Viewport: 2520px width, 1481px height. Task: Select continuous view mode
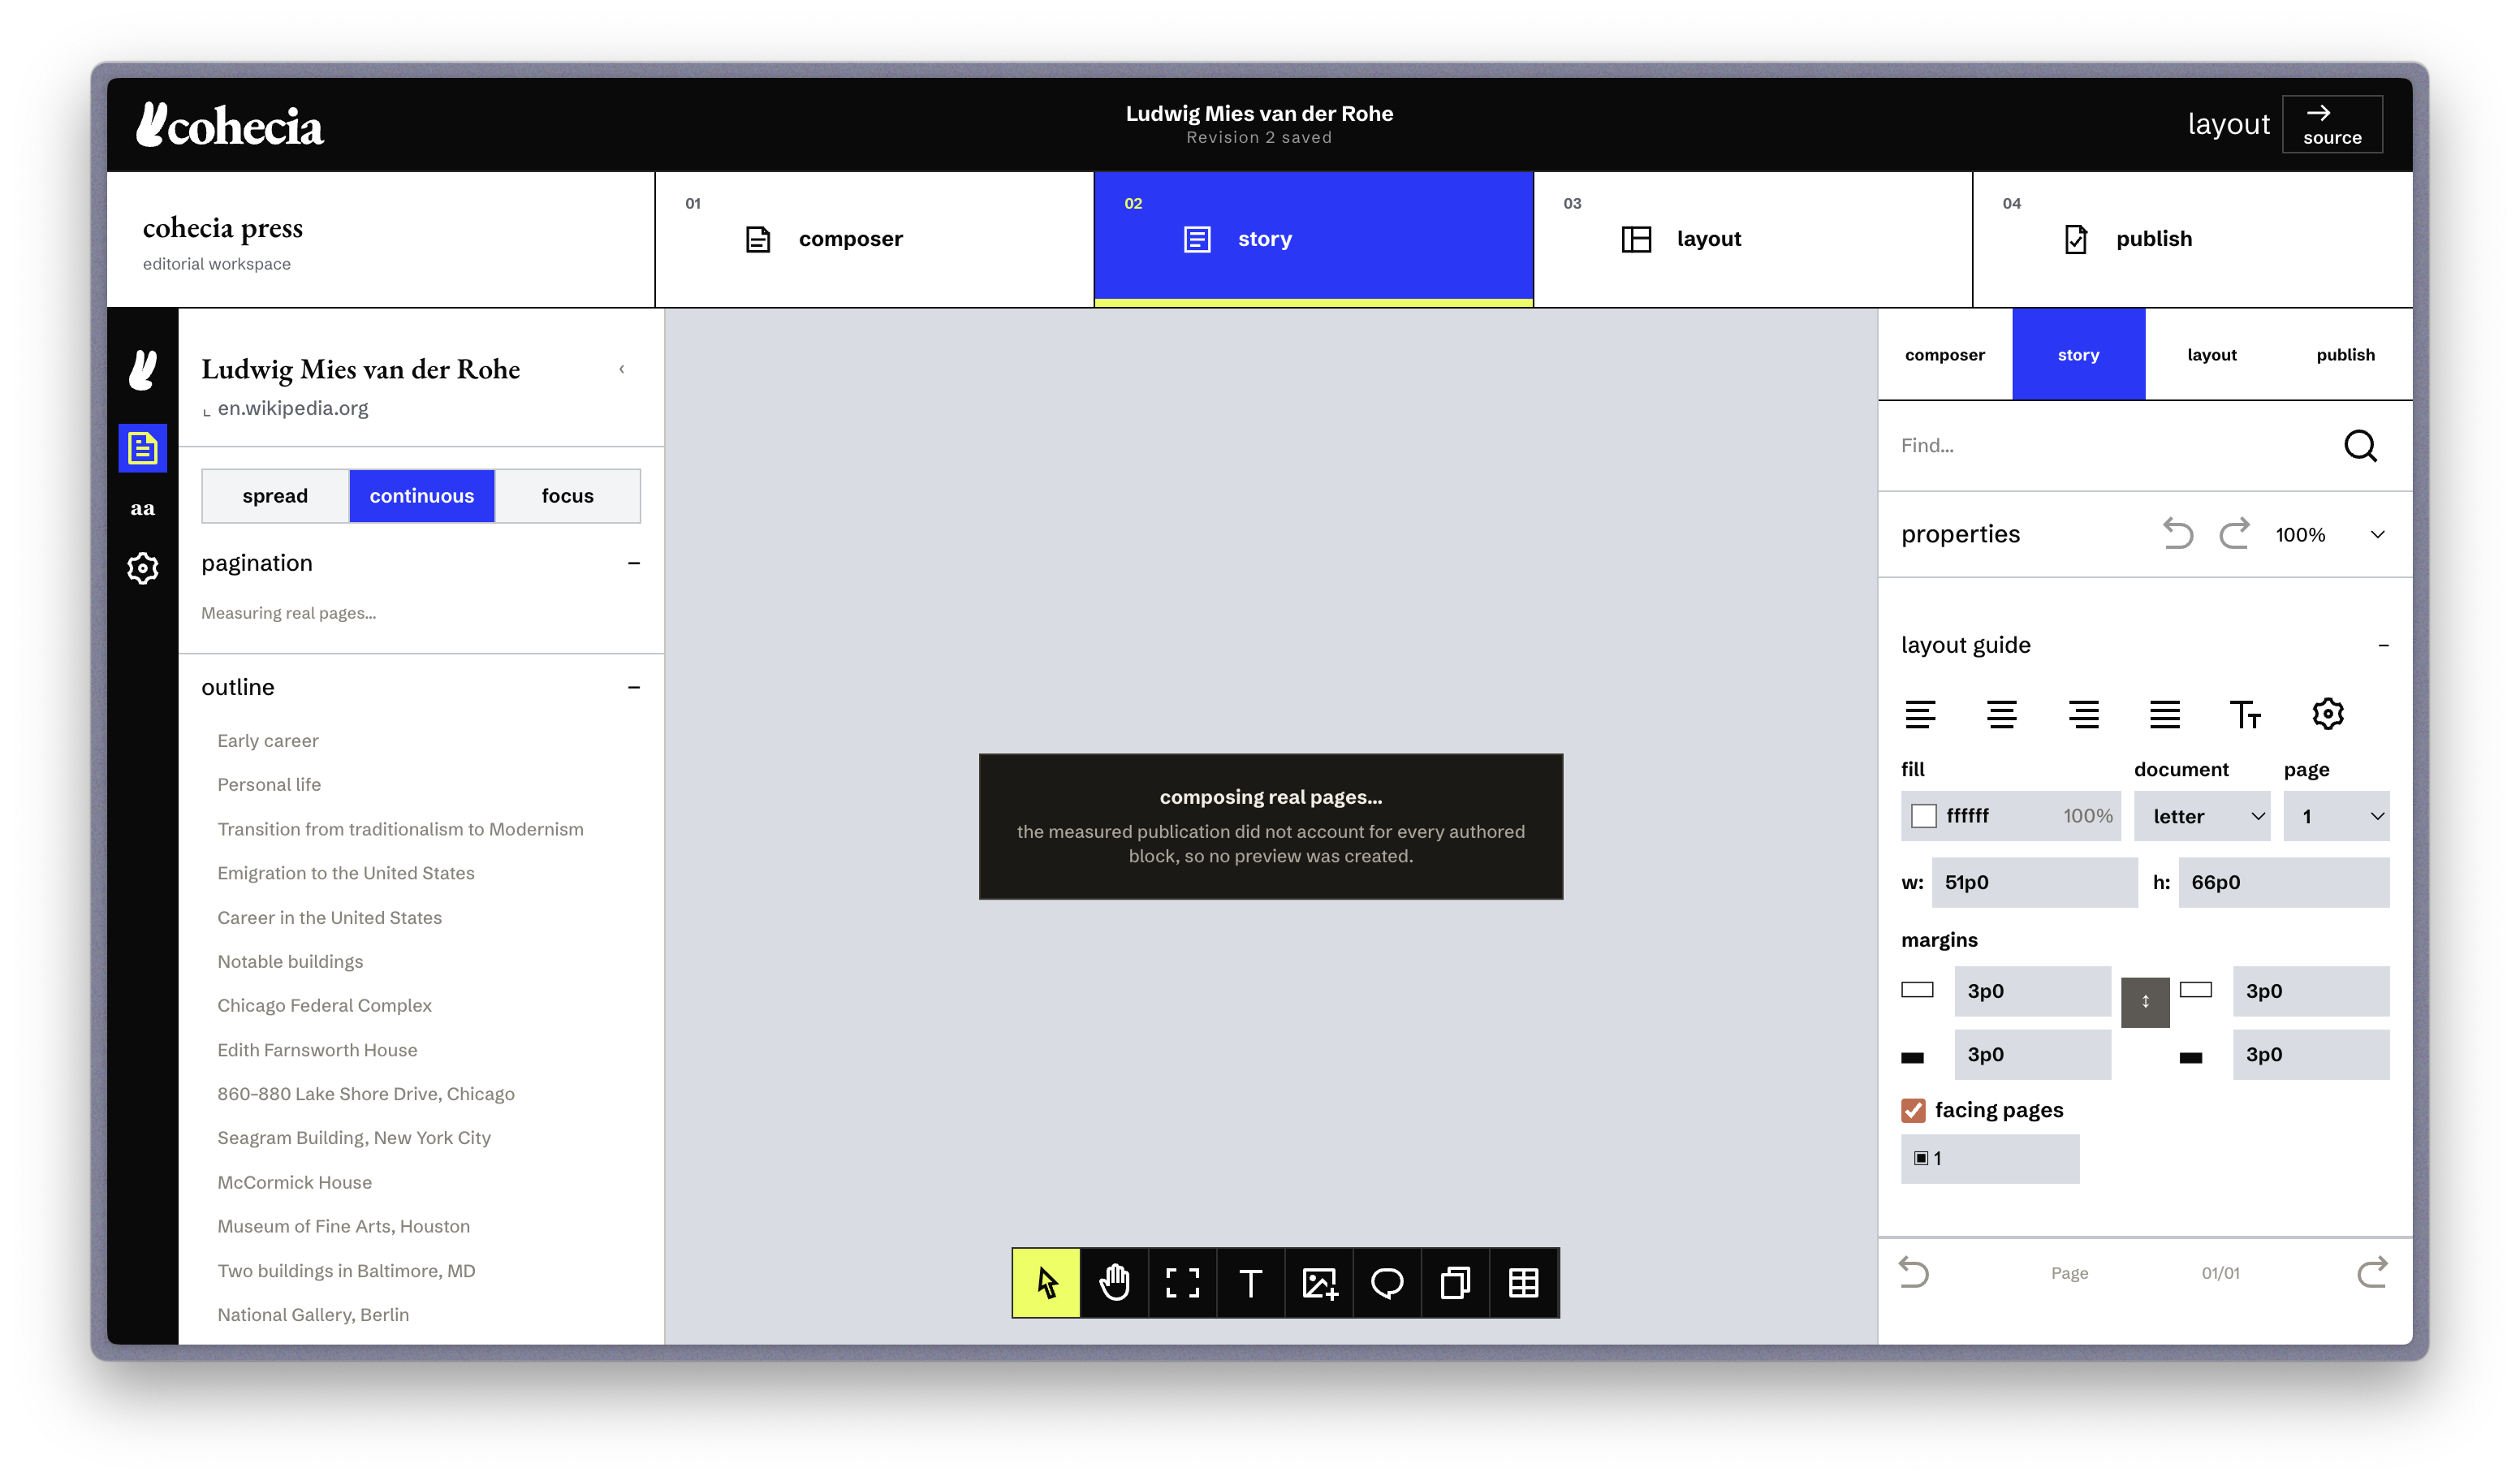[421, 496]
